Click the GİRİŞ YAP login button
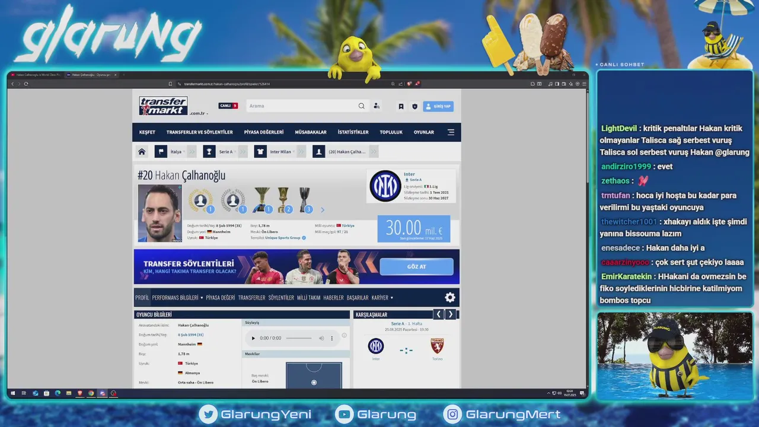The image size is (759, 427). click(x=438, y=106)
